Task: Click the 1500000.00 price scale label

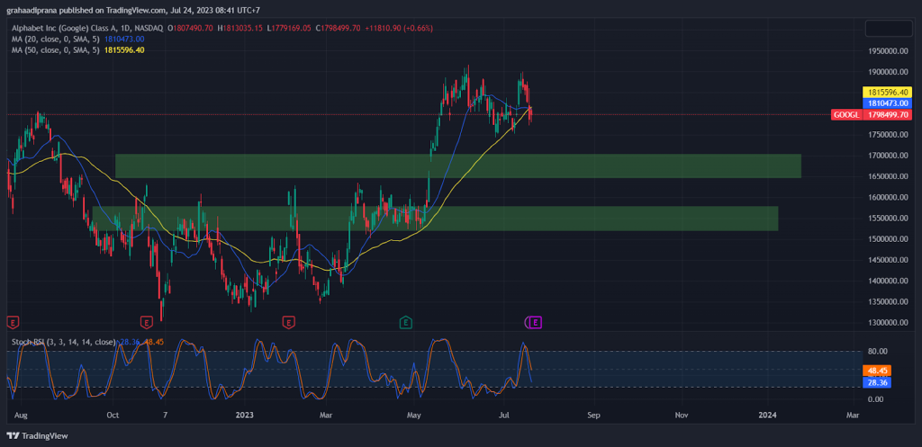Action: [x=889, y=239]
